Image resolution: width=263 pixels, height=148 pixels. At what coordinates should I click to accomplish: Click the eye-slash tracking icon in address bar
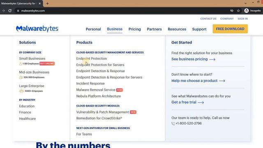point(232,11)
